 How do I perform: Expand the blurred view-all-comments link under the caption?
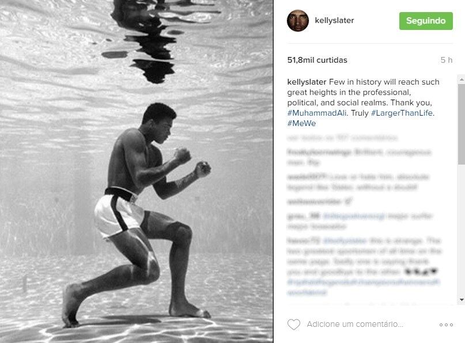click(x=342, y=138)
